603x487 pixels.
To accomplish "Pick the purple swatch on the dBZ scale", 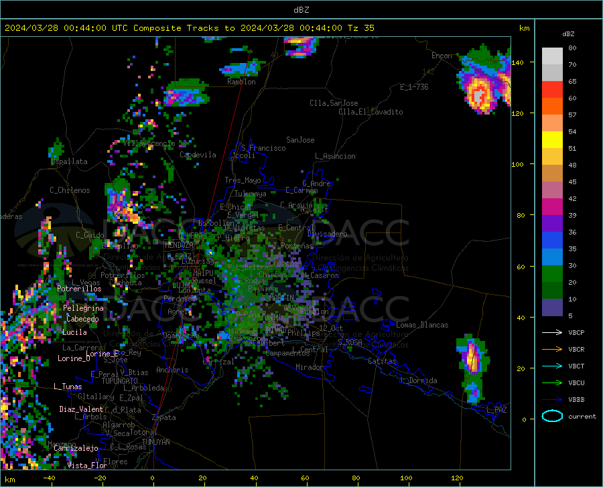I will coord(552,224).
